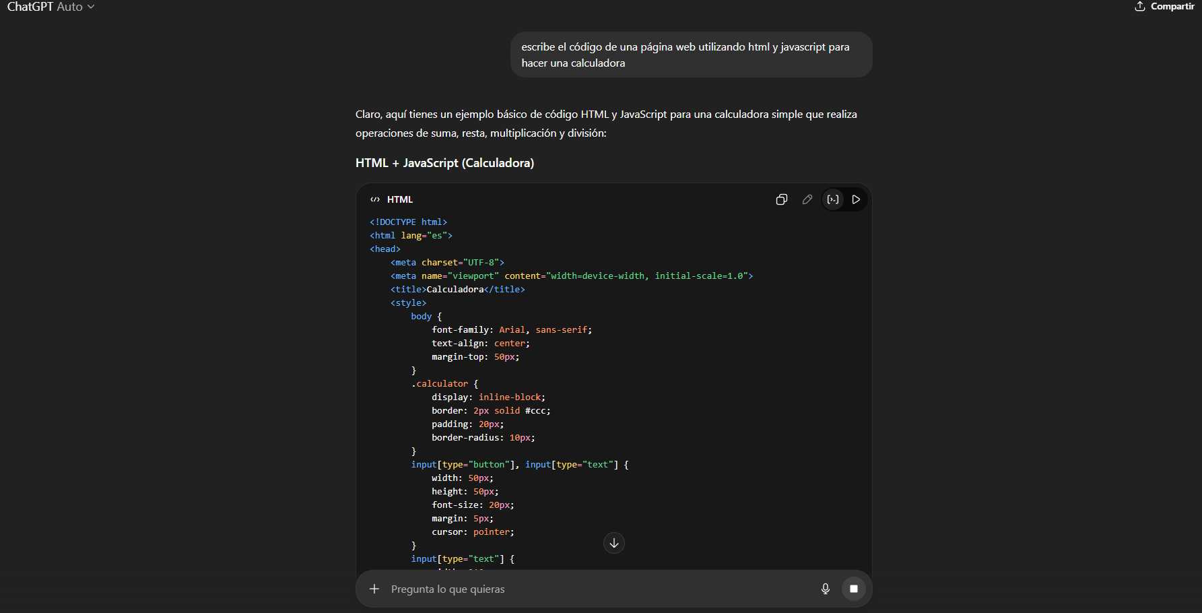Activate voice input with the microphone icon
The width and height of the screenshot is (1202, 613).
point(826,589)
